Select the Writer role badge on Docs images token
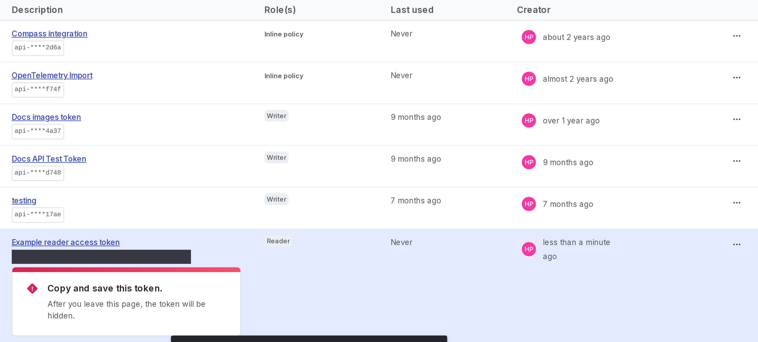 coord(276,116)
